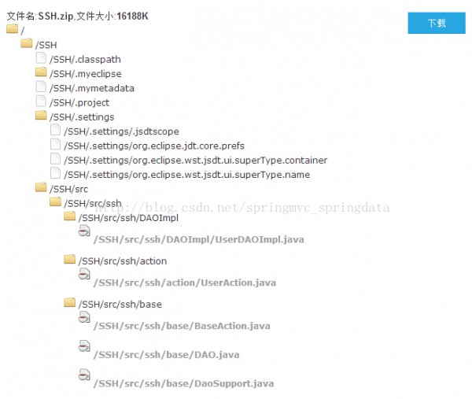472x399 pixels.
Task: Click the root slash label
Action: [x=23, y=31]
